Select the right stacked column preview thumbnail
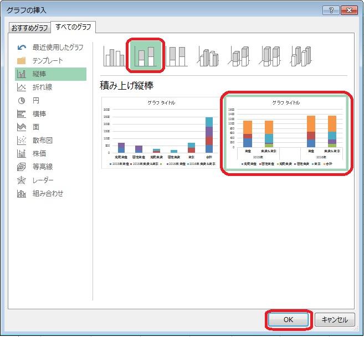This screenshot has width=364, height=337. click(286, 133)
